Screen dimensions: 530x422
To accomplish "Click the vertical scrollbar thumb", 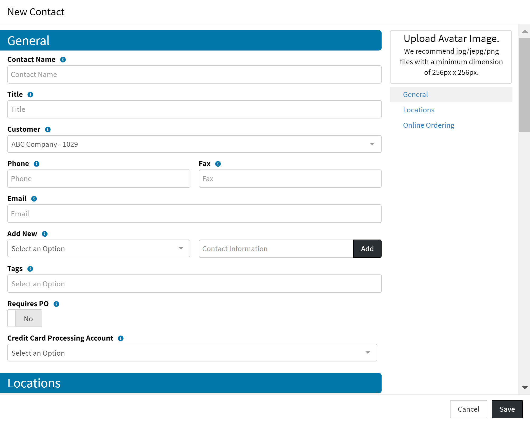I will 524,85.
